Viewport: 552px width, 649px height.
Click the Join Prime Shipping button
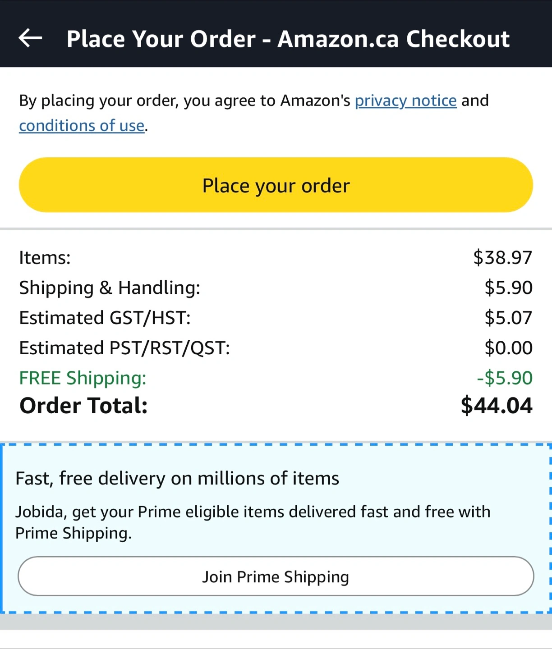tap(276, 576)
